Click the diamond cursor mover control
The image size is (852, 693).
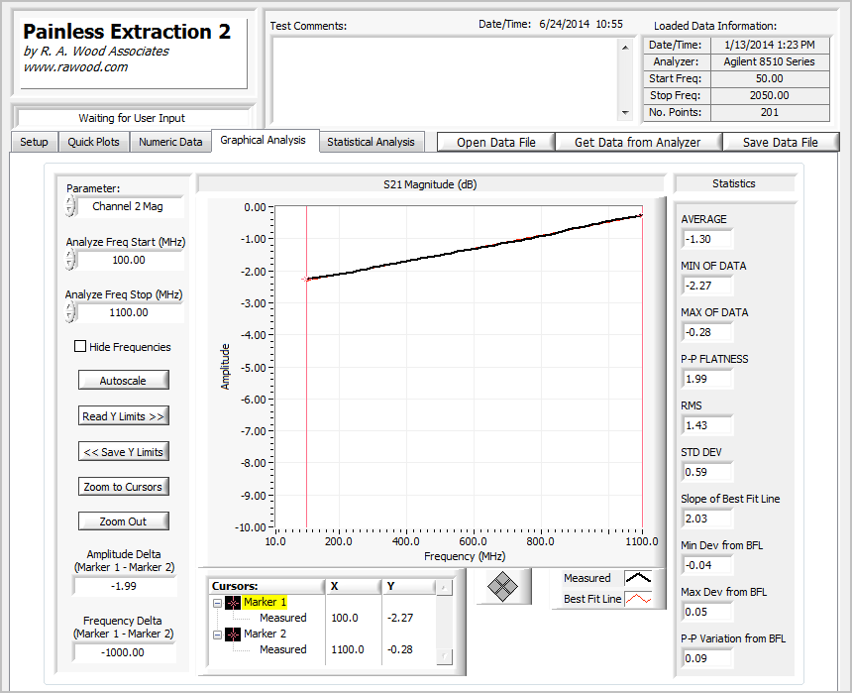[x=502, y=586]
